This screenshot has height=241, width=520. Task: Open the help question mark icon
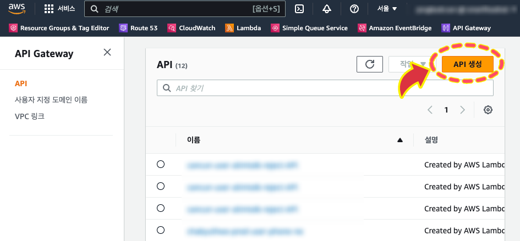click(354, 9)
